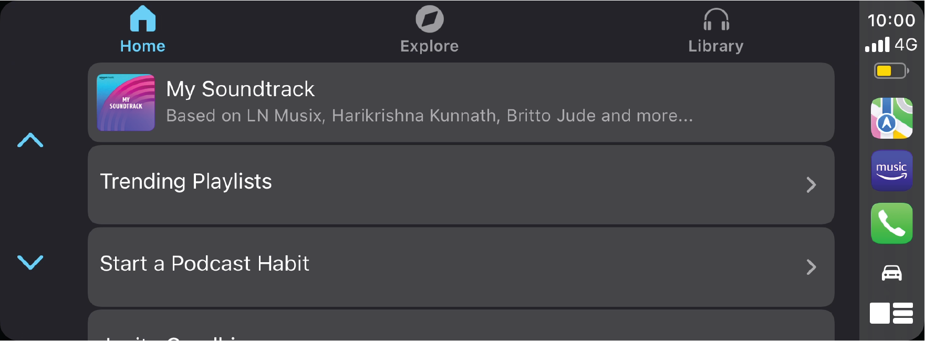Open the Amazon Music app icon
This screenshot has width=925, height=341.
pos(891,171)
